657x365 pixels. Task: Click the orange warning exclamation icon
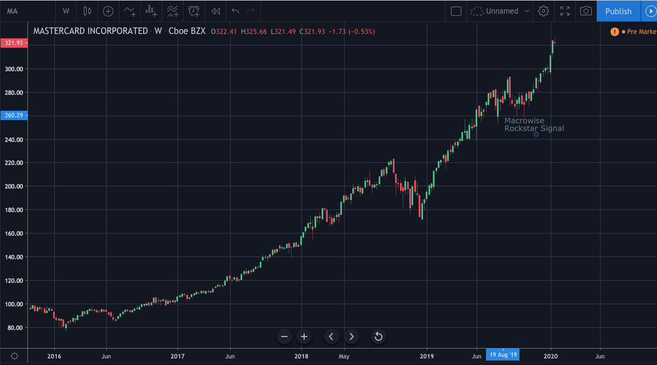click(x=614, y=32)
